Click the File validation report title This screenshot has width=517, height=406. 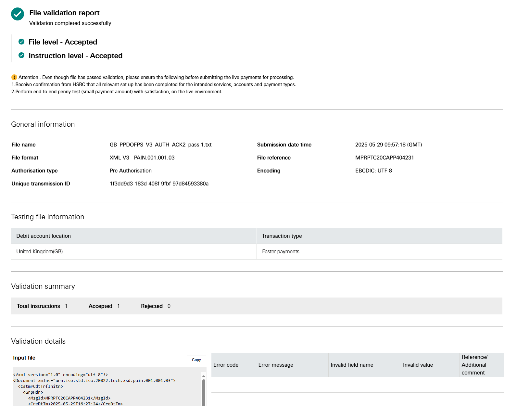(x=64, y=13)
